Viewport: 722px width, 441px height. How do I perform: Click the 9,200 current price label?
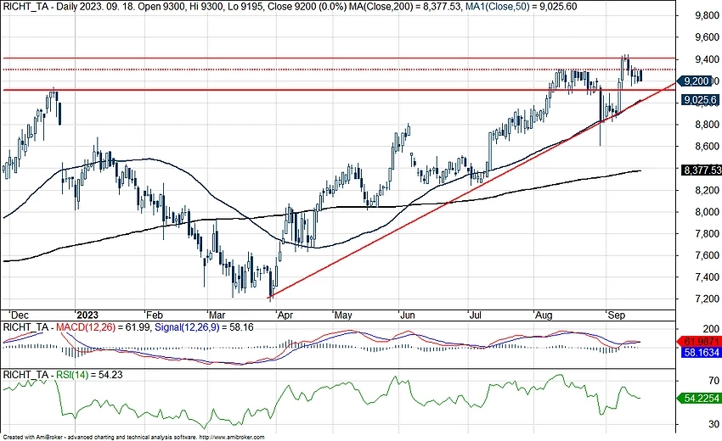pyautogui.click(x=697, y=81)
